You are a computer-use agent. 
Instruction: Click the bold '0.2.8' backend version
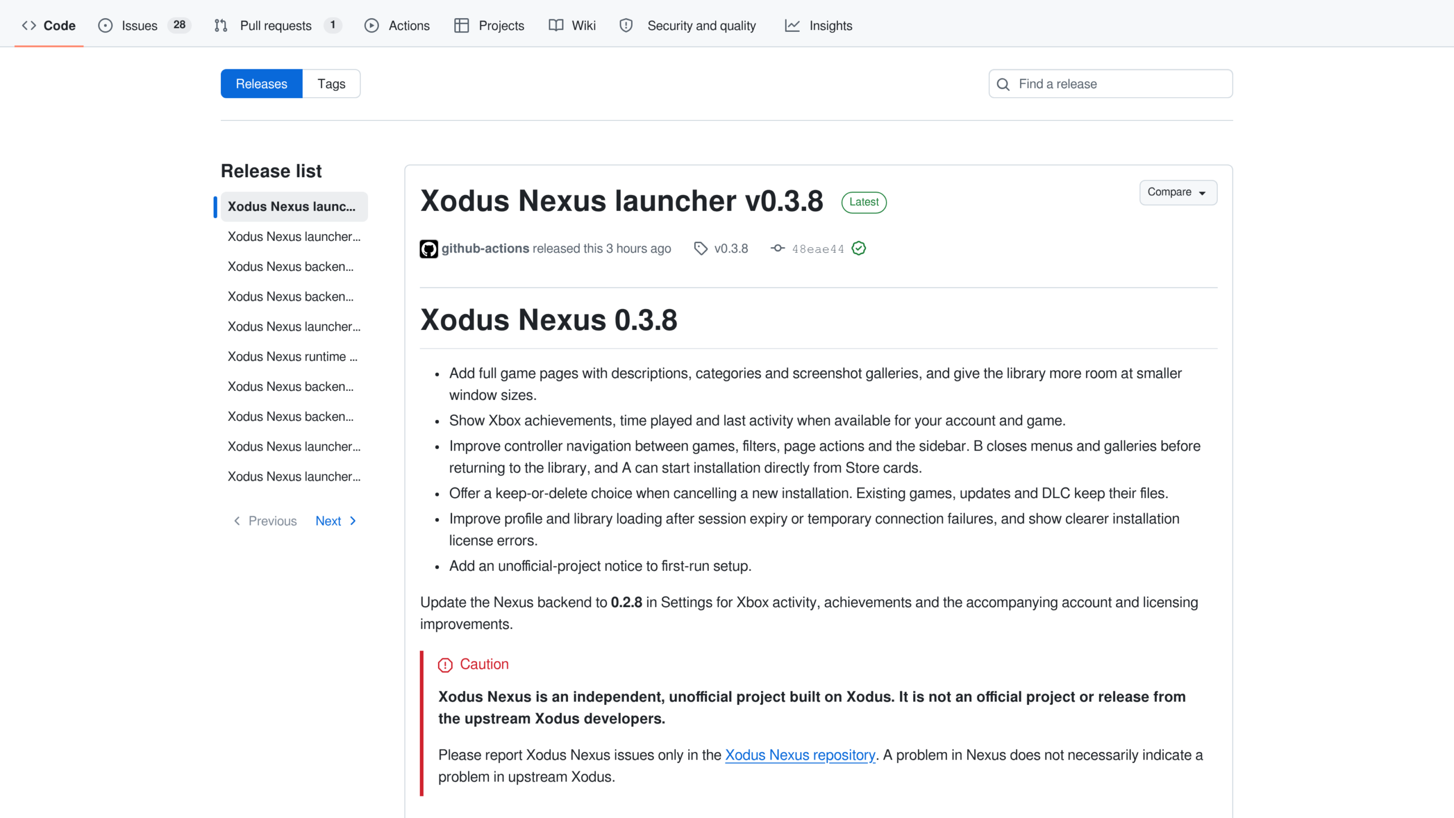tap(626, 602)
